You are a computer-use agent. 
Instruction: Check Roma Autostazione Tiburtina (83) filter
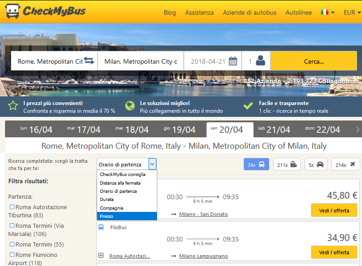pyautogui.click(x=12, y=207)
